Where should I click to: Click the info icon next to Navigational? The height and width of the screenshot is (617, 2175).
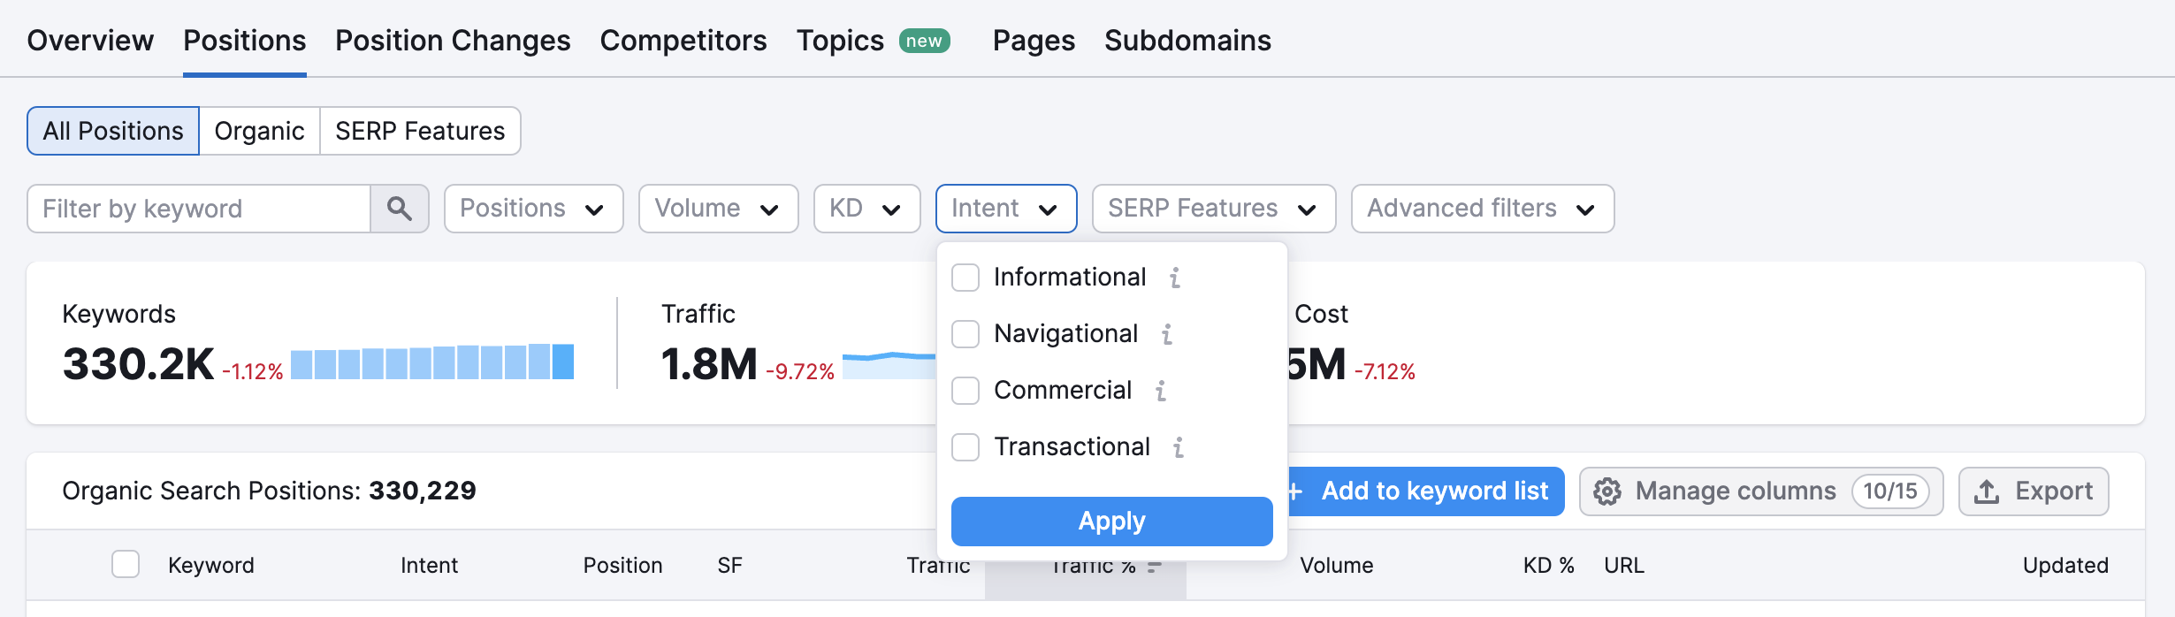(1167, 334)
